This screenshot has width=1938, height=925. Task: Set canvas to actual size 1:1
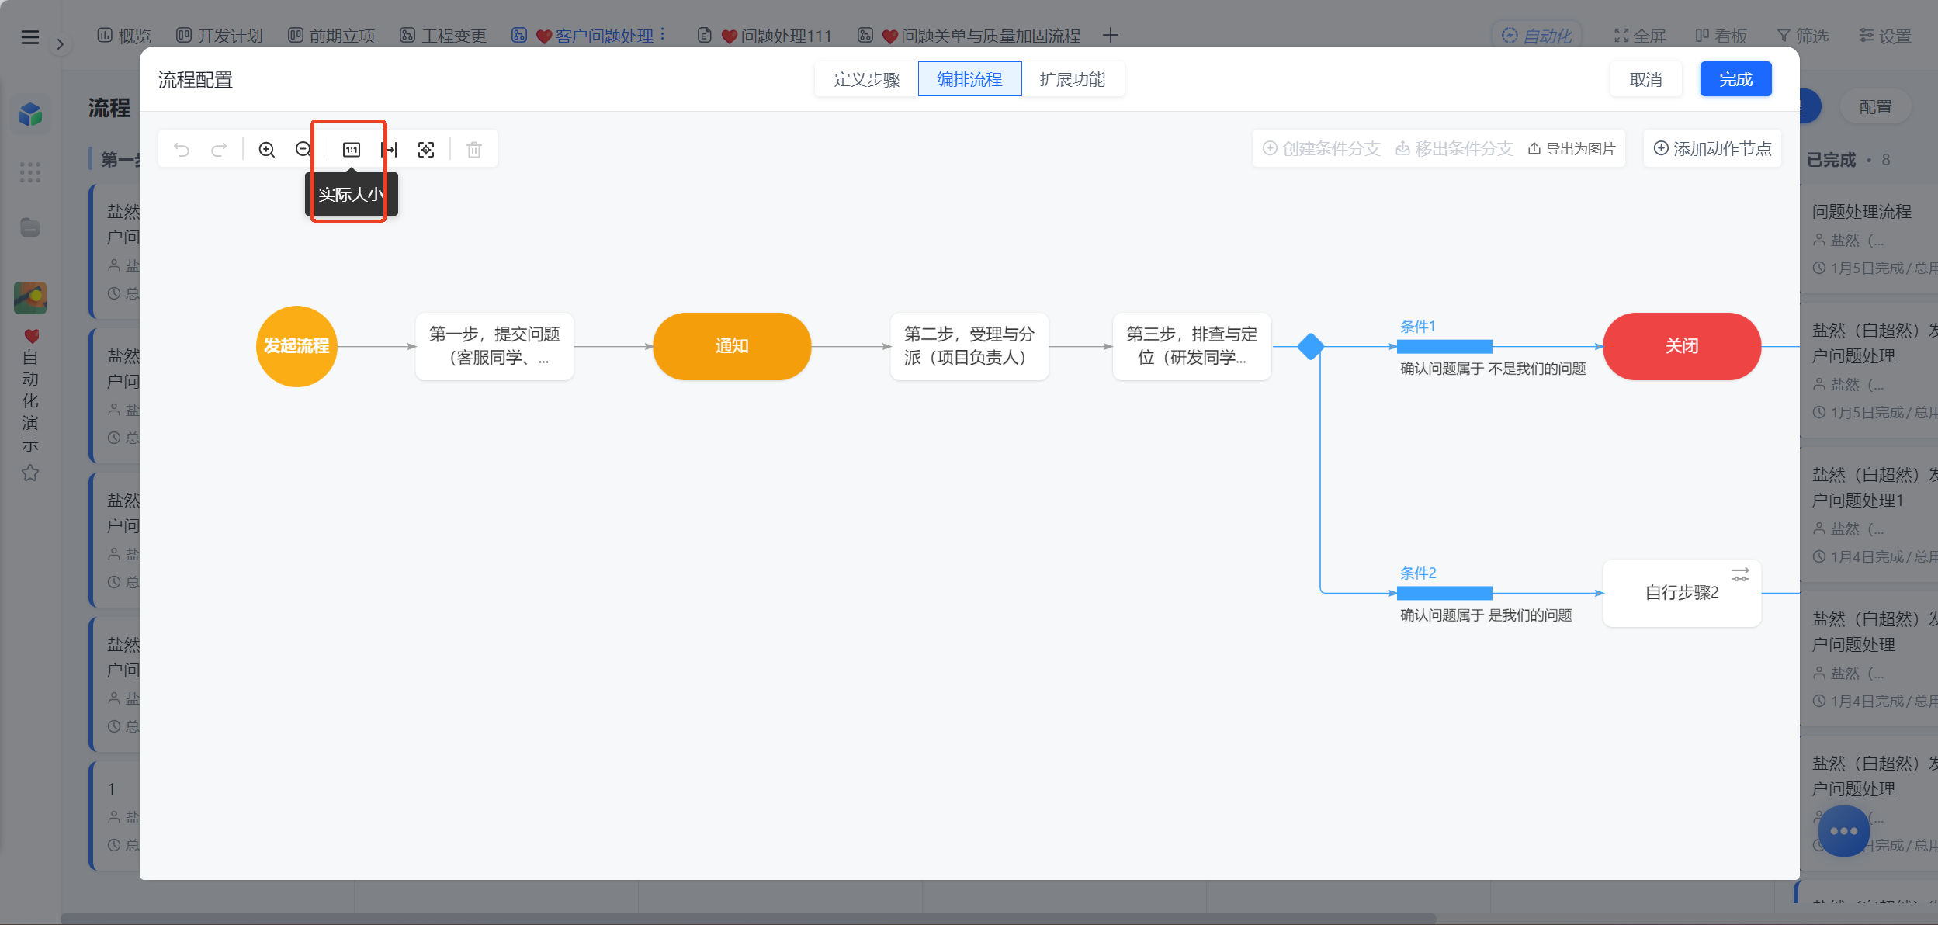point(352,149)
